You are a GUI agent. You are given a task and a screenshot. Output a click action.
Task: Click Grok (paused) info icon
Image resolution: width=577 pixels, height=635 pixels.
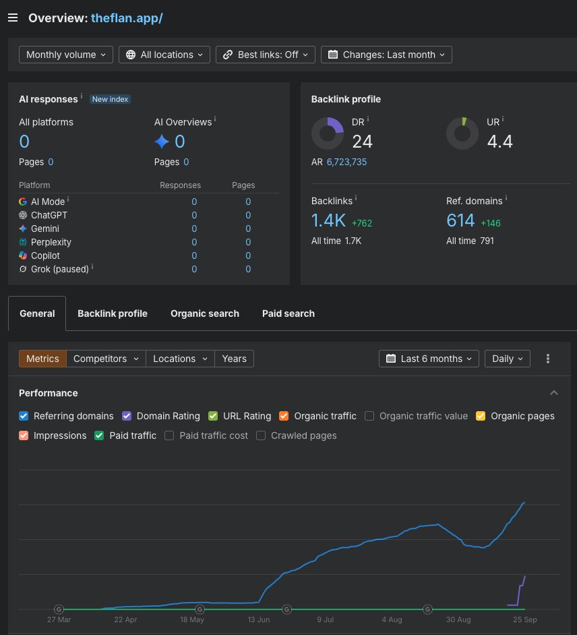(x=92, y=266)
